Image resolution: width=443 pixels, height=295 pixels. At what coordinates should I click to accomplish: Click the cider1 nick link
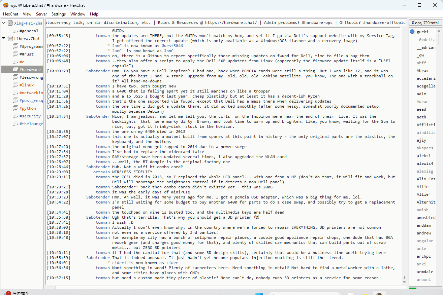(x=120, y=263)
